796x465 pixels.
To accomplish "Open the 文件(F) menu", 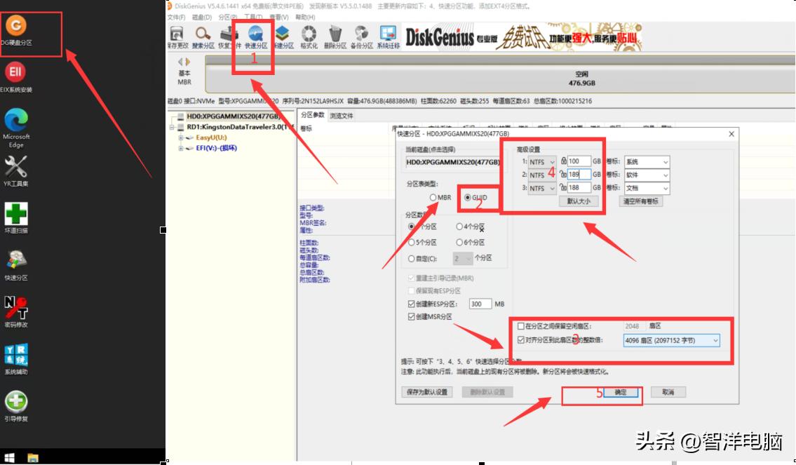I will (176, 17).
